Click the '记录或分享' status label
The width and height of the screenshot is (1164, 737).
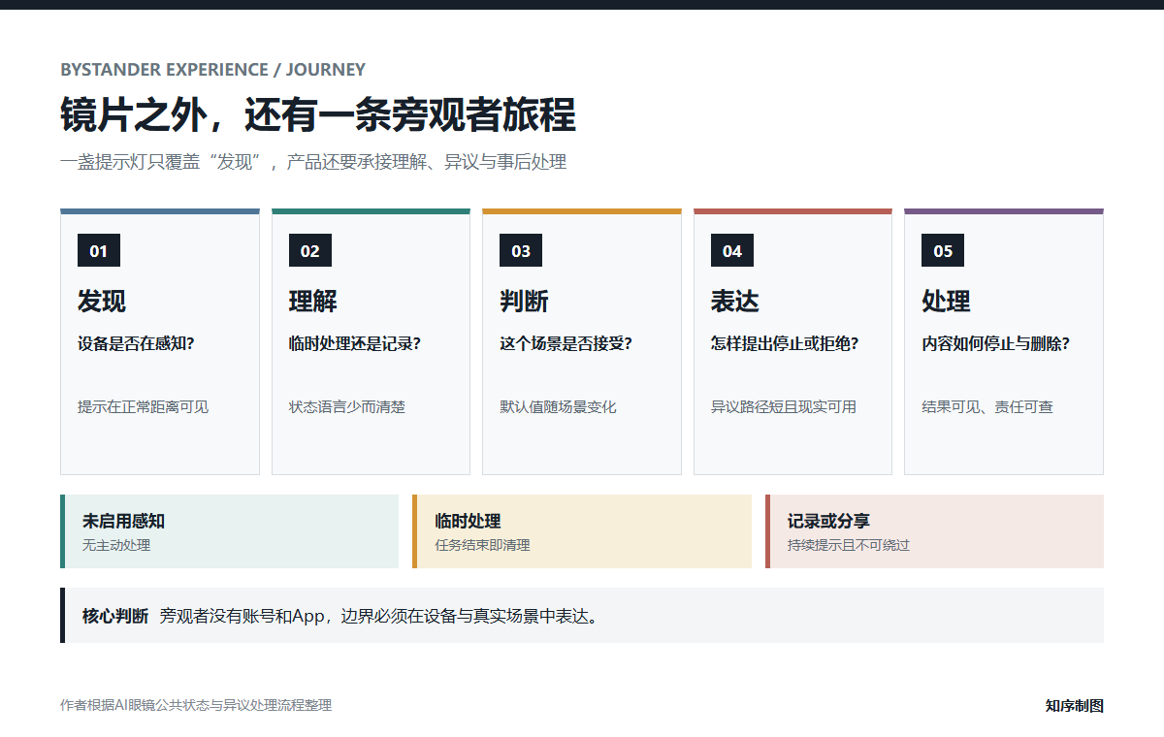pyautogui.click(x=828, y=522)
